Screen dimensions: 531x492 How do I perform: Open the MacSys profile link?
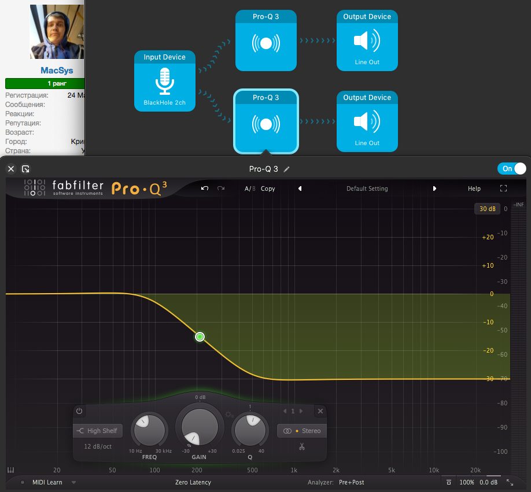[57, 71]
